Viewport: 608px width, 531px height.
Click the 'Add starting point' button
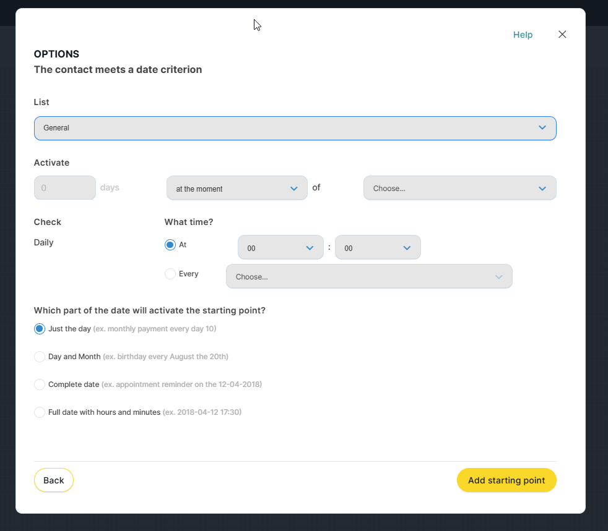click(x=506, y=480)
